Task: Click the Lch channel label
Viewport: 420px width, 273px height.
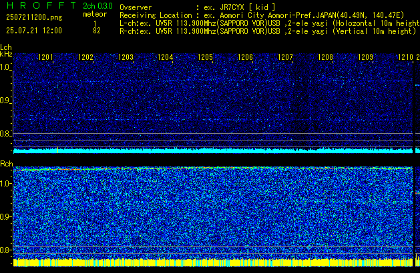Action: coord(6,47)
